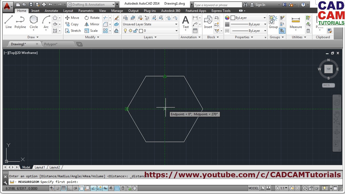Image resolution: width=345 pixels, height=194 pixels.
Task: Click the TOP face of ViewCube
Action: coord(329,69)
